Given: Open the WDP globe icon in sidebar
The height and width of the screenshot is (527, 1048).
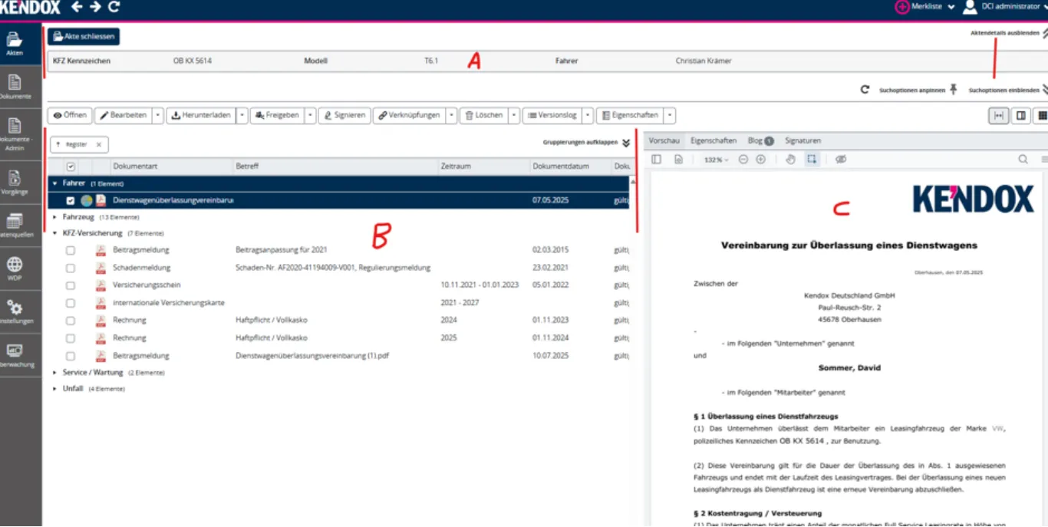Looking at the screenshot, I should [x=15, y=268].
